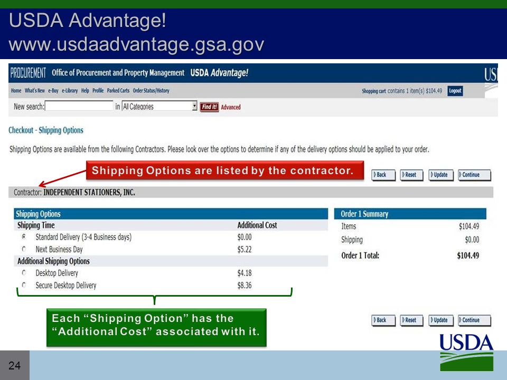507x380 pixels.
Task: Click the $4.18 additional cost value
Action: [x=245, y=273]
